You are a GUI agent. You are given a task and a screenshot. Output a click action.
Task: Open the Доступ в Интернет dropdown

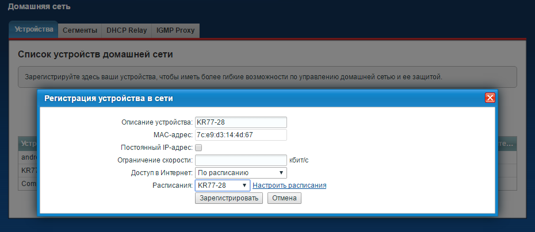(x=240, y=172)
